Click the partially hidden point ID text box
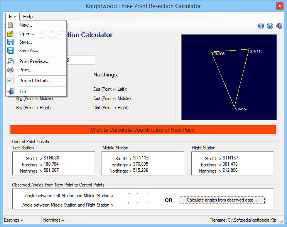The image size is (287, 227). pos(81,60)
